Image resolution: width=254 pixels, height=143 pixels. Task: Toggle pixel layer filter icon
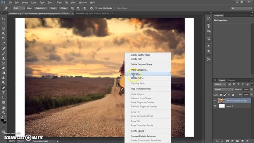tap(229, 84)
